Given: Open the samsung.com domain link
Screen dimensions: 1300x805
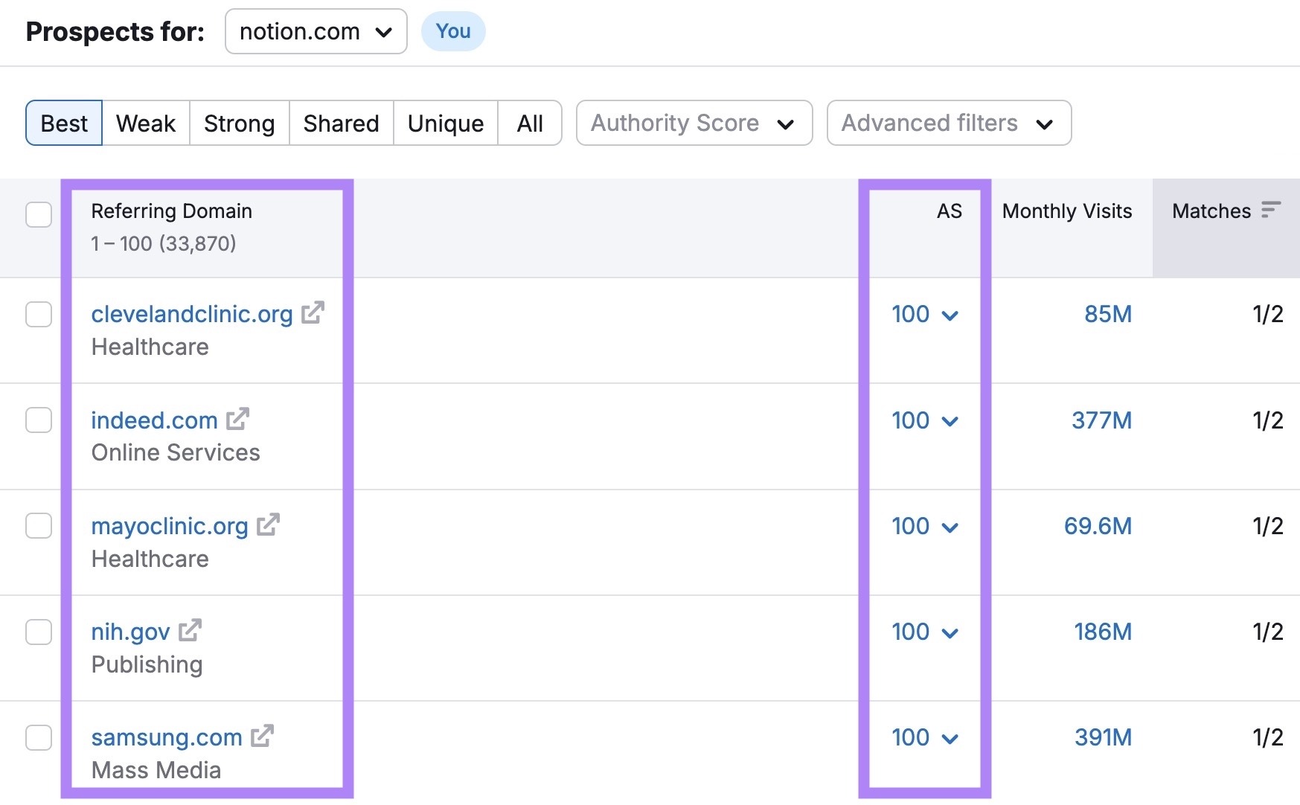Looking at the screenshot, I should coord(167,737).
